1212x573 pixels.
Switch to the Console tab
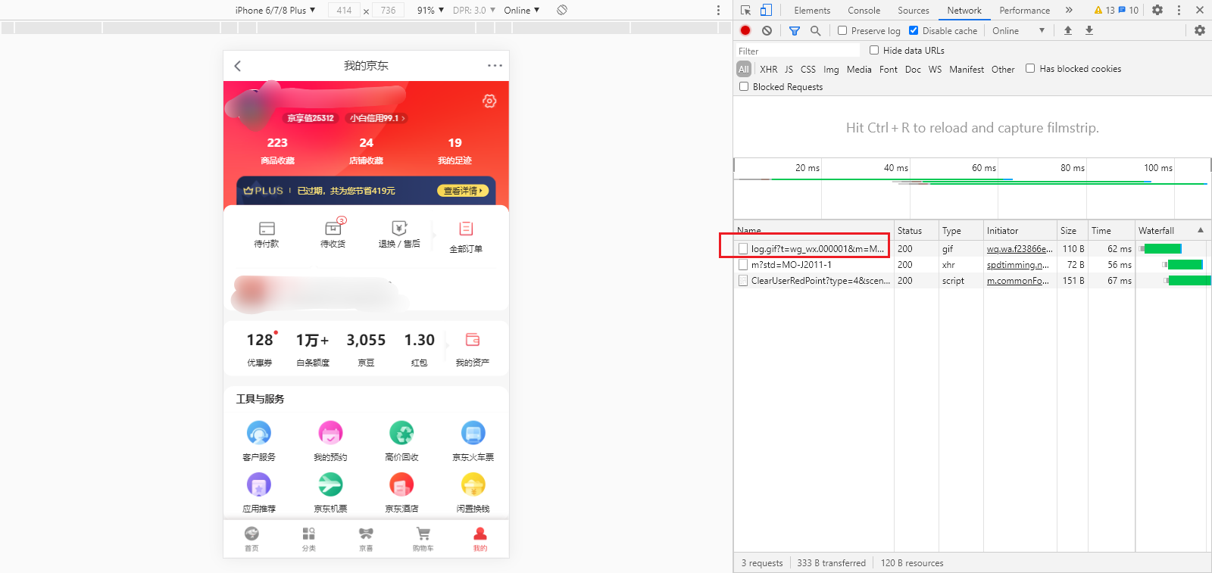tap(864, 11)
